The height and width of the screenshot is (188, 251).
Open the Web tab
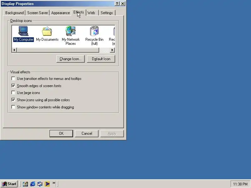pos(91,13)
